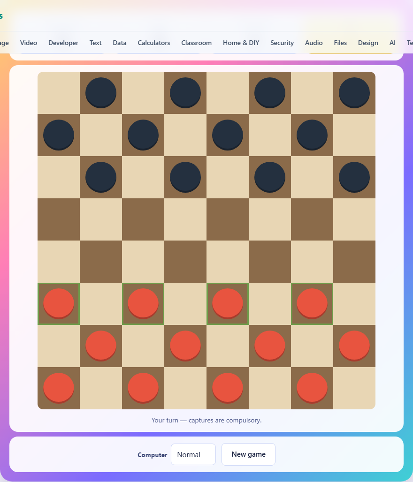413x482 pixels.
Task: Click leftmost red piece in the middle red row
Action: [x=101, y=346]
